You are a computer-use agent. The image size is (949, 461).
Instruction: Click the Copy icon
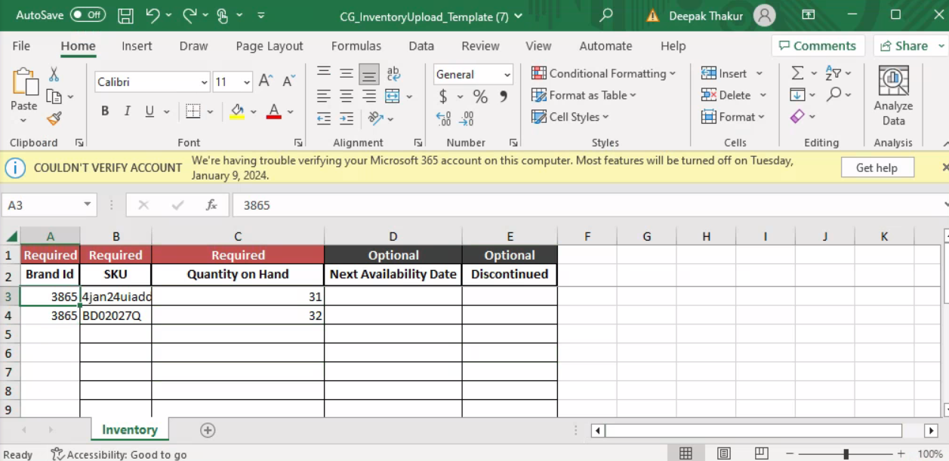54,97
